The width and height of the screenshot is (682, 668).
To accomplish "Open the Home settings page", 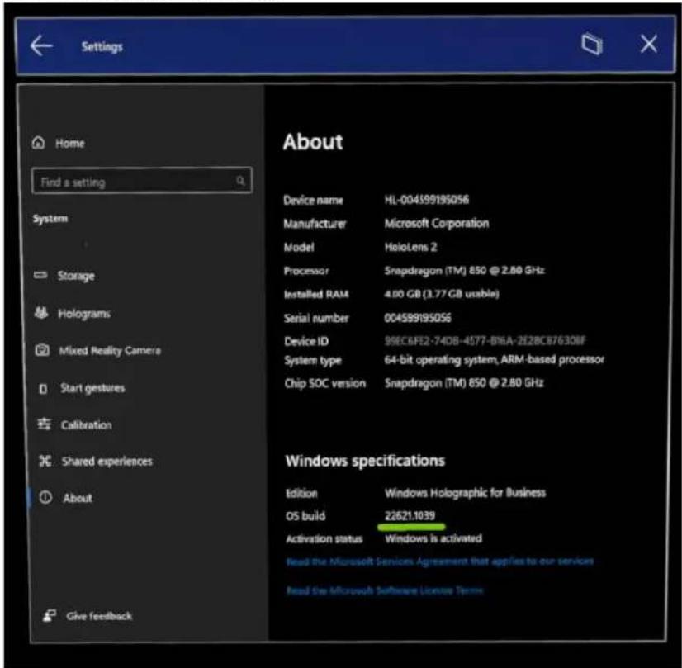I will tap(69, 143).
